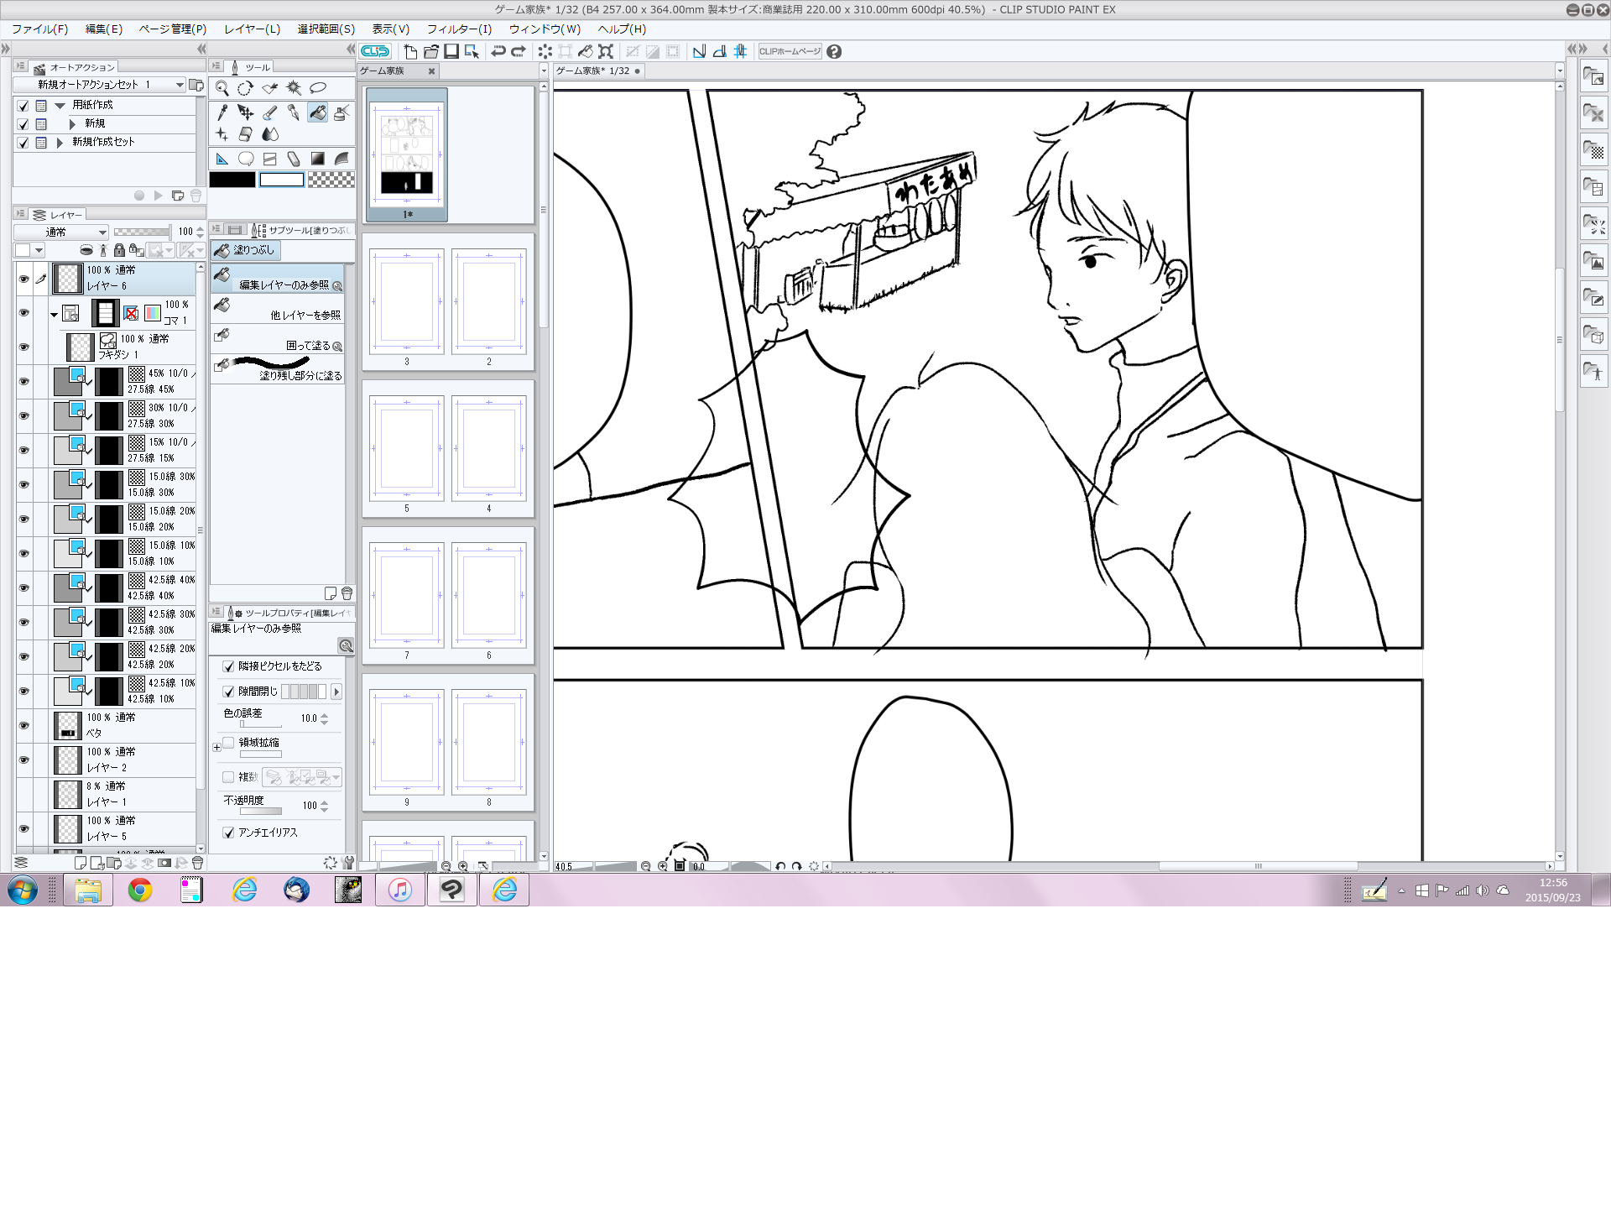The image size is (1611, 1227).
Task: Open the レイヤー(L) menu
Action: (x=252, y=29)
